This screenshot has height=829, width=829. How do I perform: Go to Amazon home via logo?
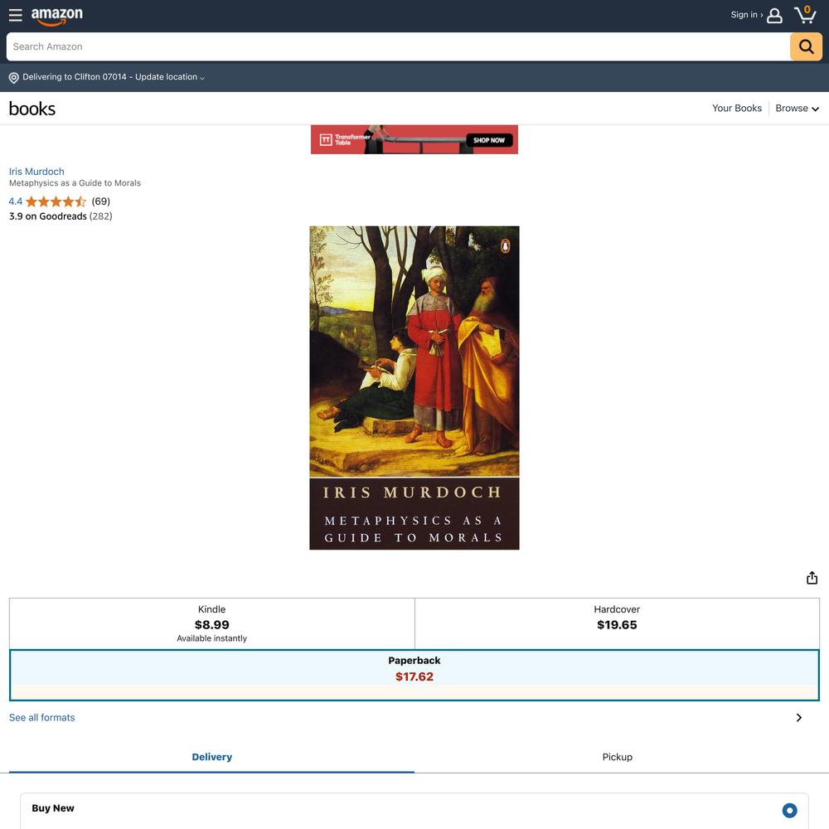pyautogui.click(x=57, y=16)
